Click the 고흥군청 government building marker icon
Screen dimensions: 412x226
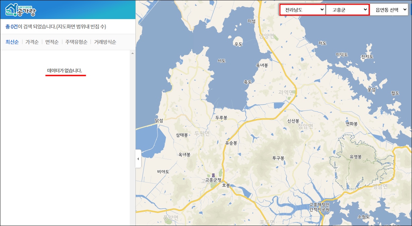click(x=213, y=174)
